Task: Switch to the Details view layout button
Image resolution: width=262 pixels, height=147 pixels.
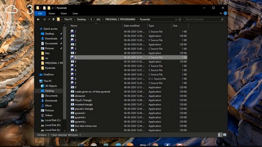Action: click(219, 135)
